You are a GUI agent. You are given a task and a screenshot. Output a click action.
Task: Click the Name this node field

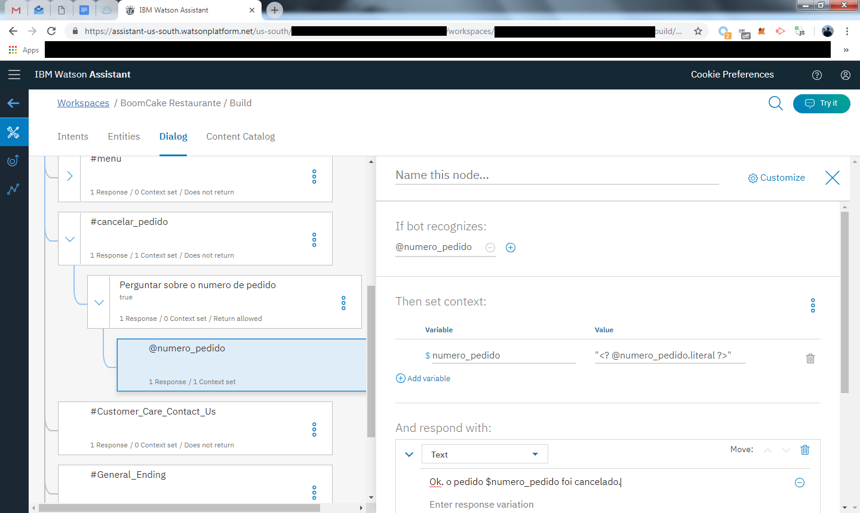click(x=557, y=175)
